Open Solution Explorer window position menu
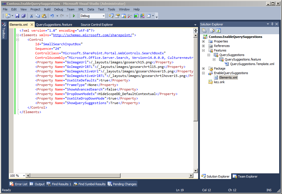282x194 pixels. [x=268, y=24]
